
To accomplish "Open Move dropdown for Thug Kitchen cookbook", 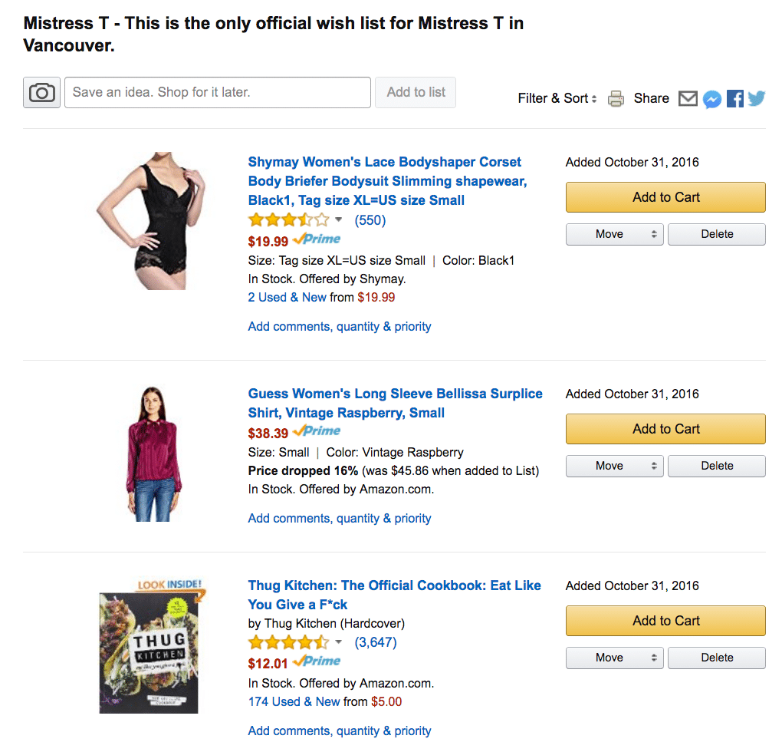I will pos(615,658).
